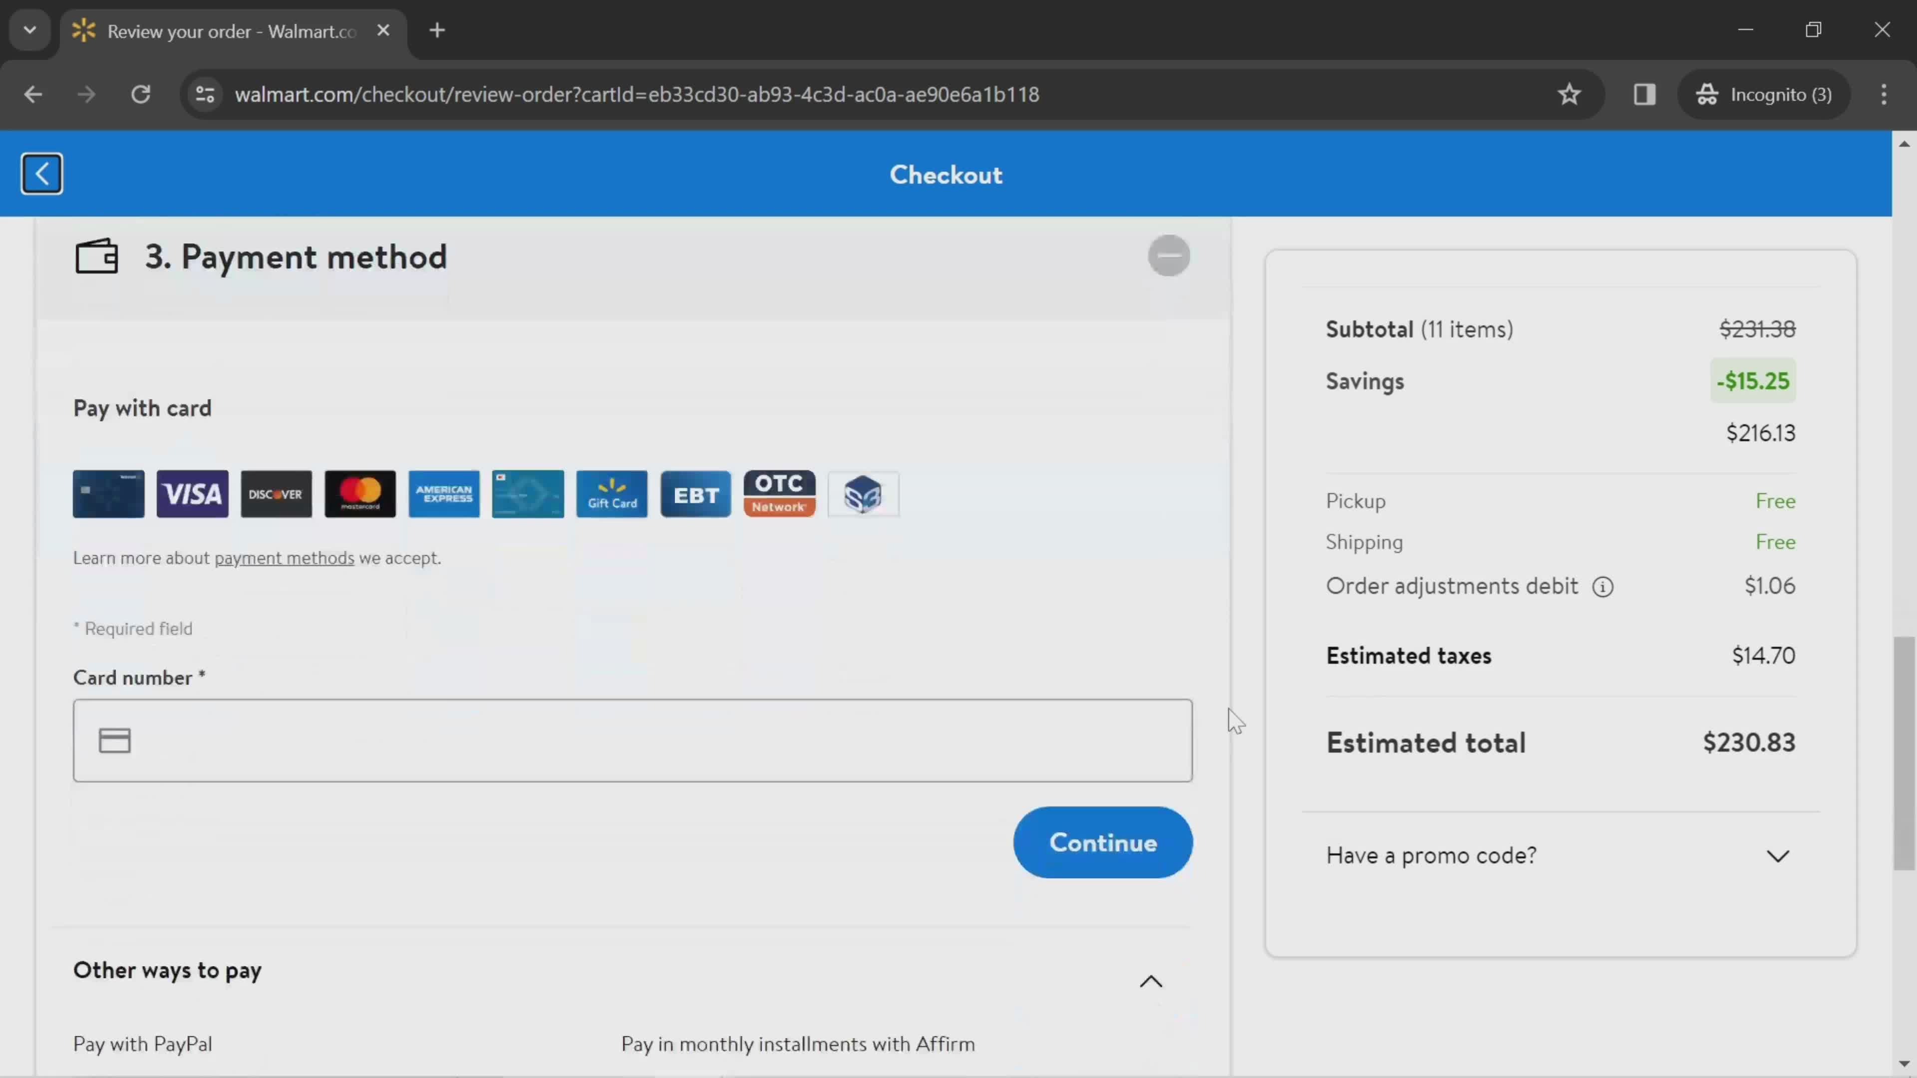
Task: Expand Have a promo code section
Action: 1561,855
